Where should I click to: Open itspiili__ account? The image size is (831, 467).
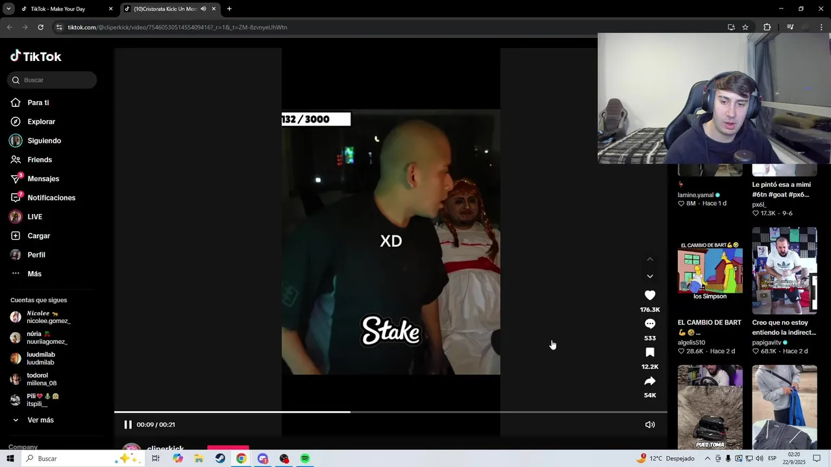(34, 400)
